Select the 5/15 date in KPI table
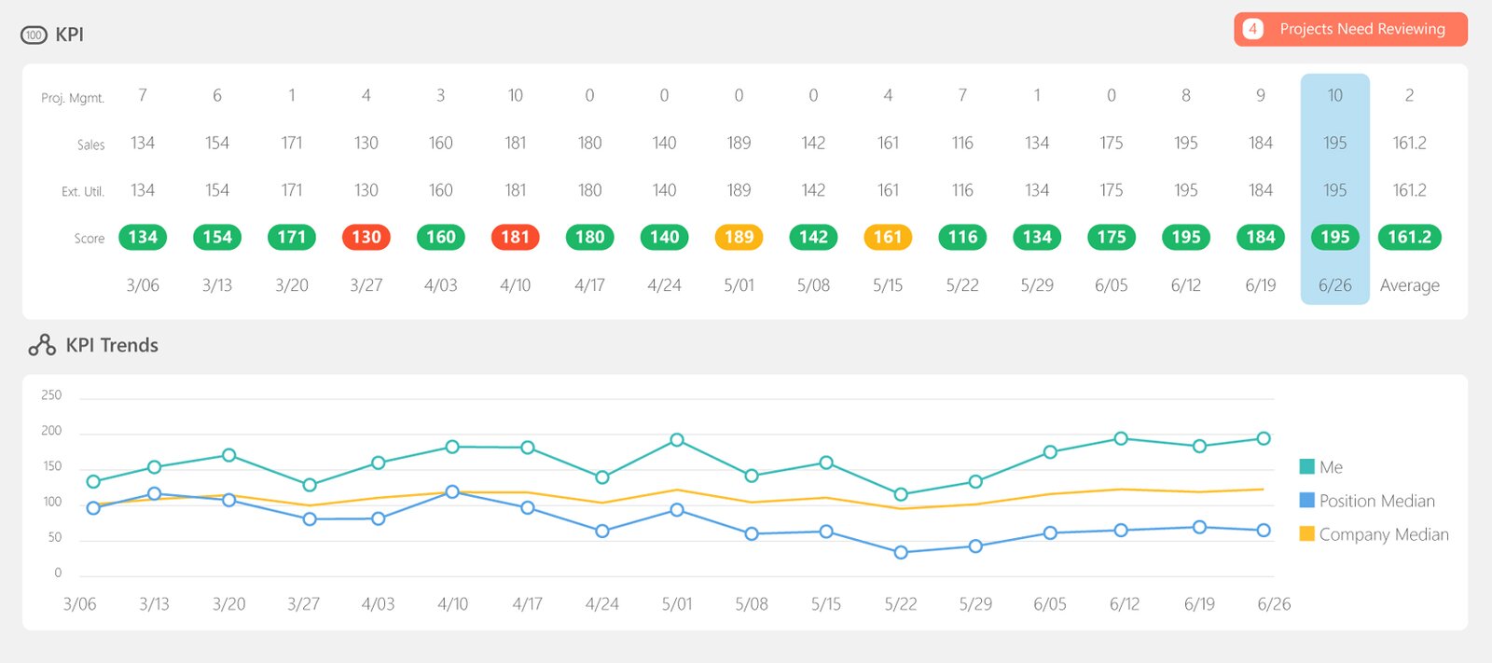 pos(888,285)
